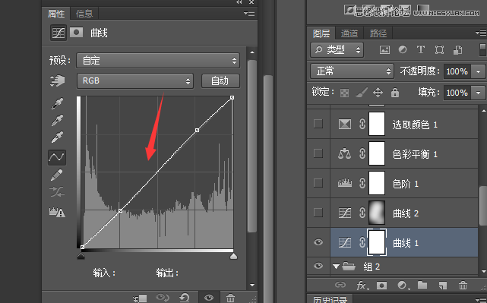Select the black point eyedropper in Curves
Viewport: 487px width, 303px height.
point(57,103)
